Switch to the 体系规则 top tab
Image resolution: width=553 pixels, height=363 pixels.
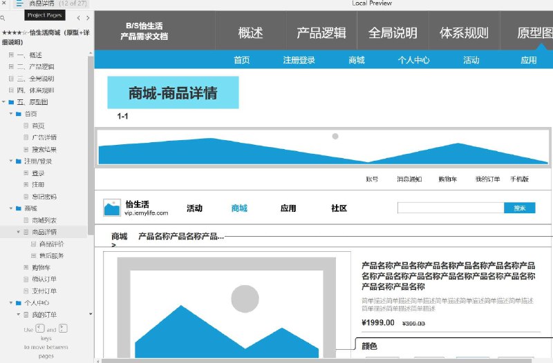tap(464, 32)
